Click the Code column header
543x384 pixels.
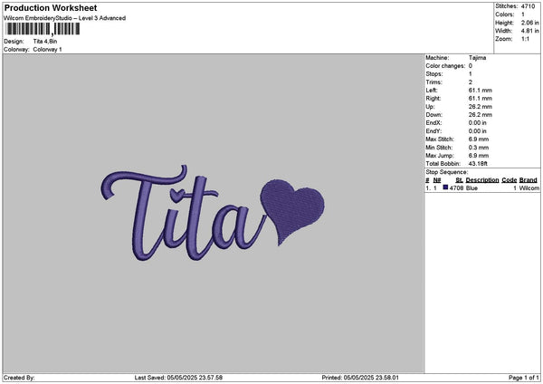510,180
